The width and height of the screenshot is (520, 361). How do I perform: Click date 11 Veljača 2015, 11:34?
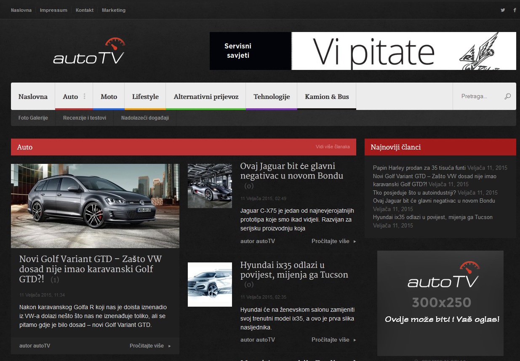click(42, 295)
